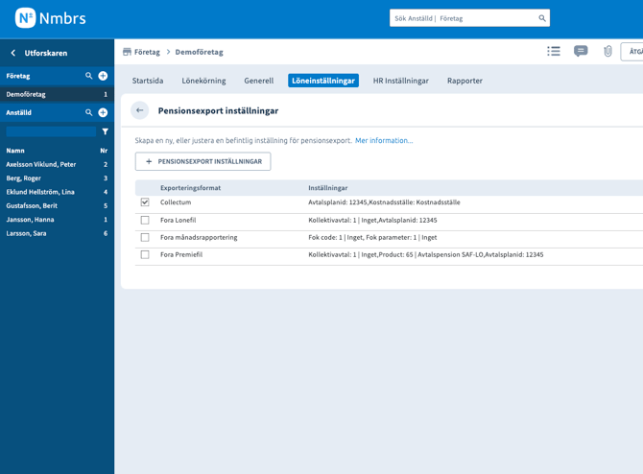Click the back arrow beside Pensionsexport inställningar

point(140,110)
